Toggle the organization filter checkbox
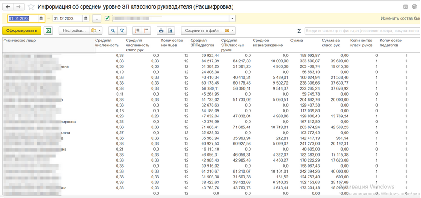Viewport: 421px width, 198px height. pos(107,19)
